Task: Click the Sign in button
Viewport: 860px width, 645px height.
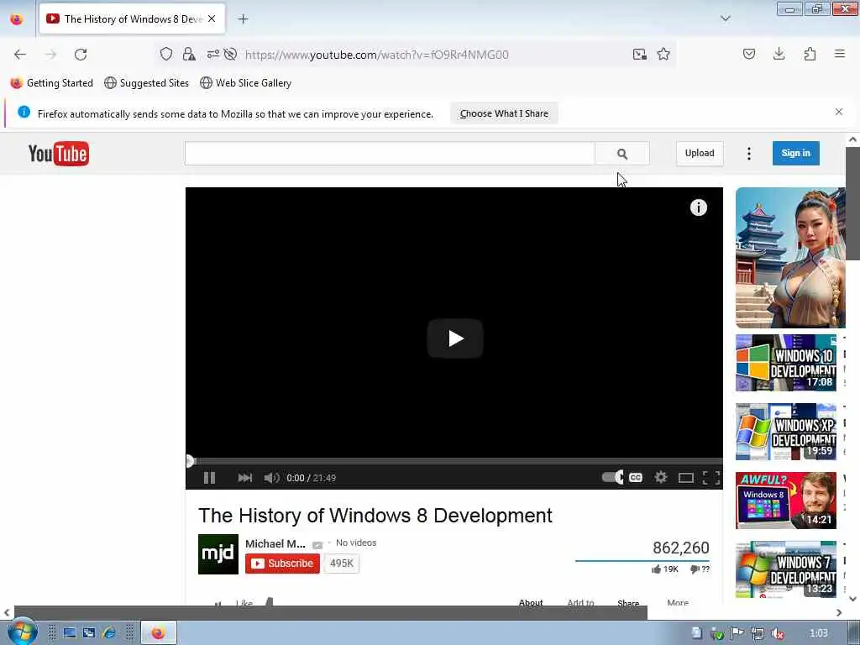Action: [796, 153]
